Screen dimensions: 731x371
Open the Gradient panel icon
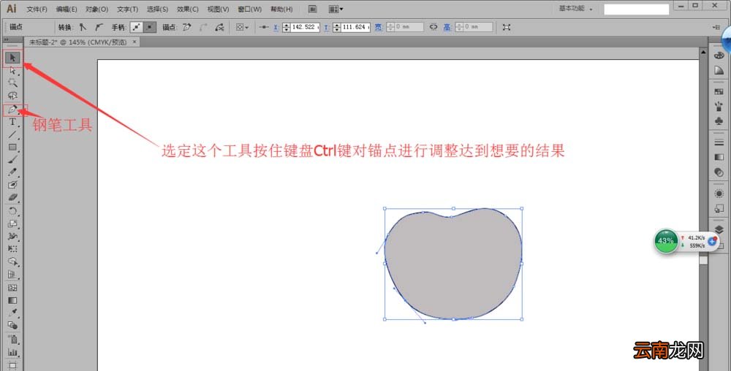[719, 157]
